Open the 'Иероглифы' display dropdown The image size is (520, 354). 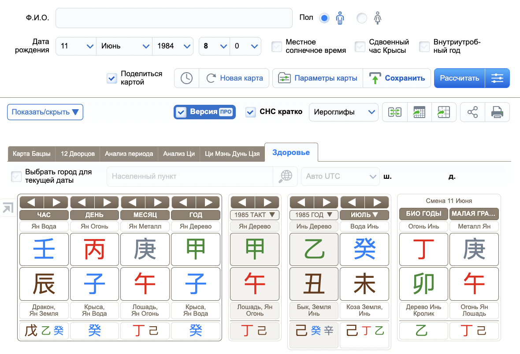[x=343, y=112]
